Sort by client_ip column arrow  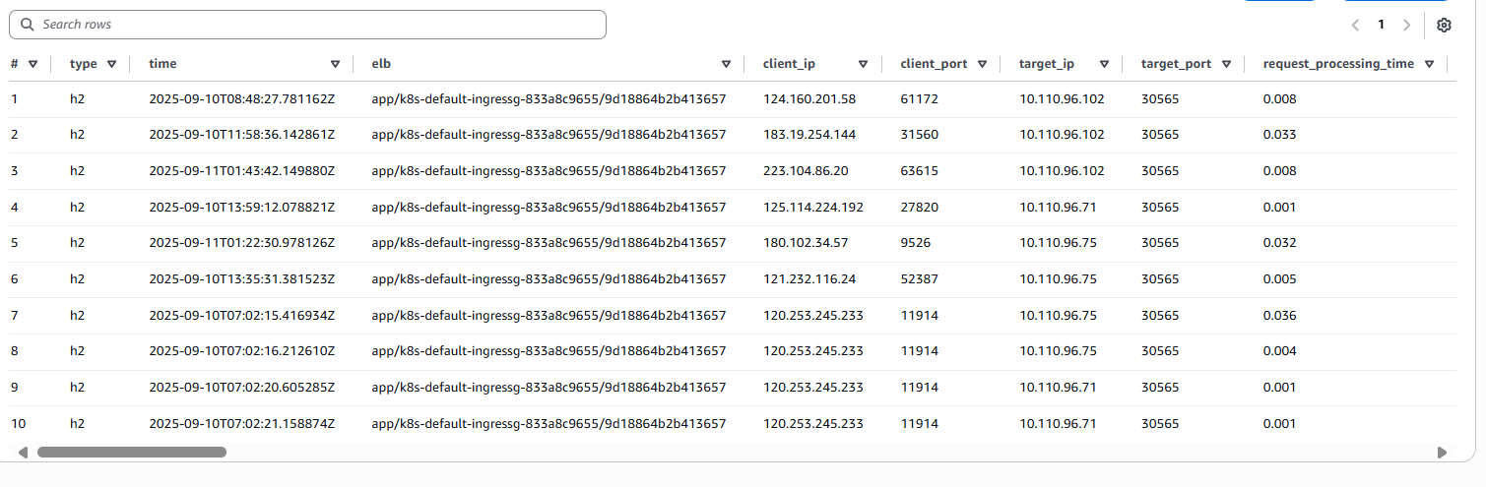pos(863,64)
